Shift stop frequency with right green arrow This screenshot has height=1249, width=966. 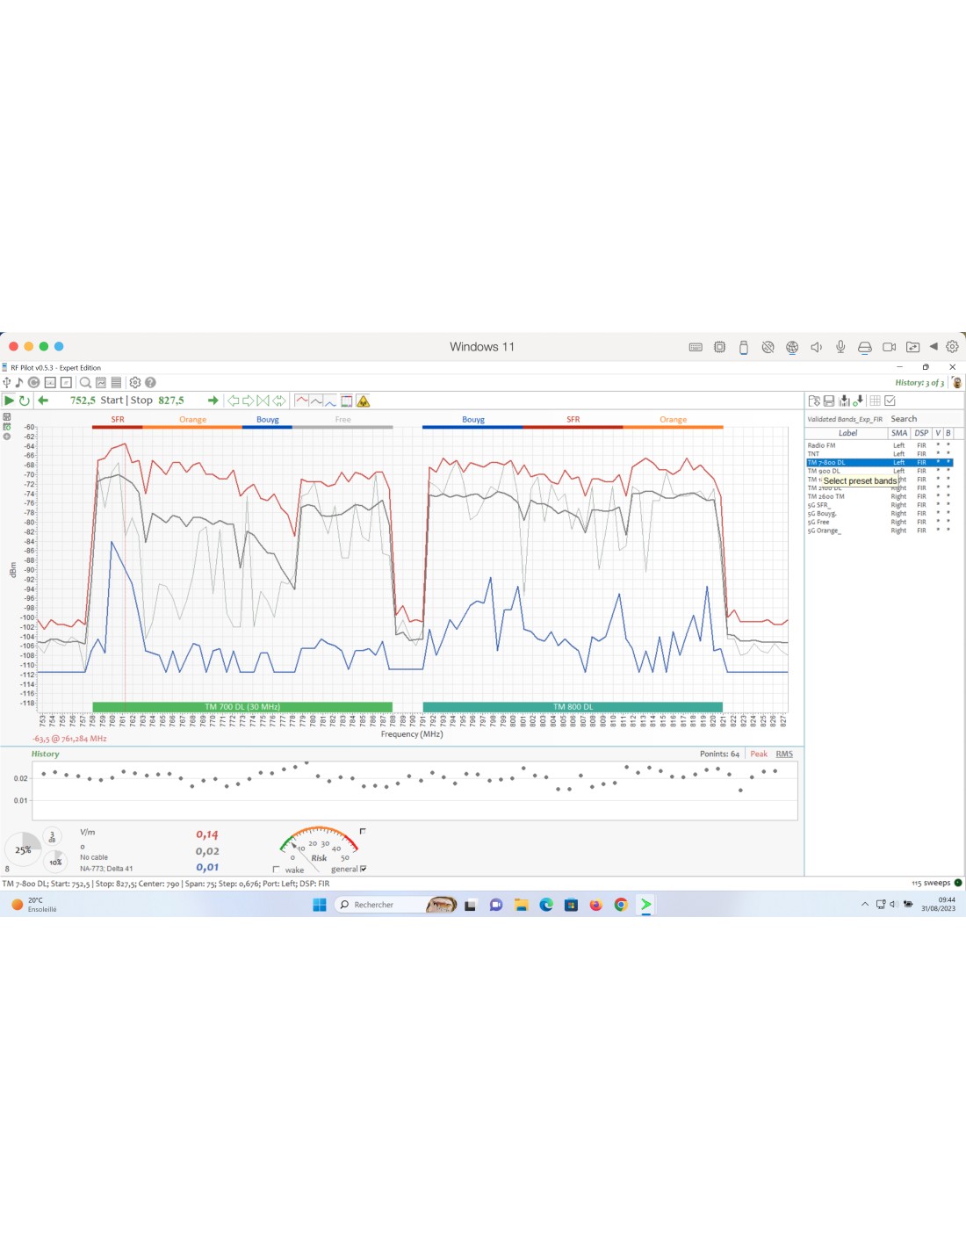pyautogui.click(x=213, y=401)
